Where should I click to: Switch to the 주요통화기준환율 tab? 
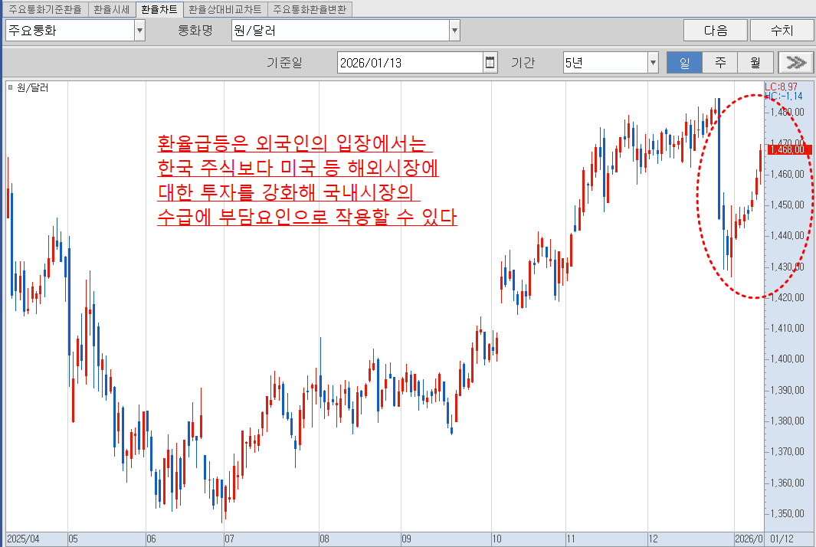point(44,9)
